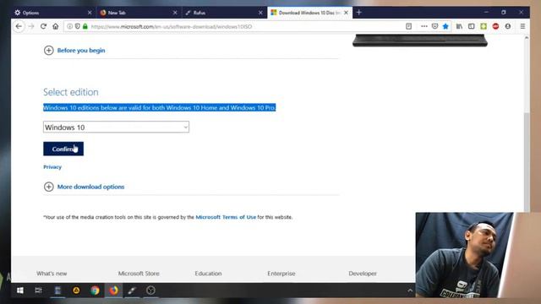Close the Rufus tab
The width and height of the screenshot is (541, 304).
click(260, 13)
